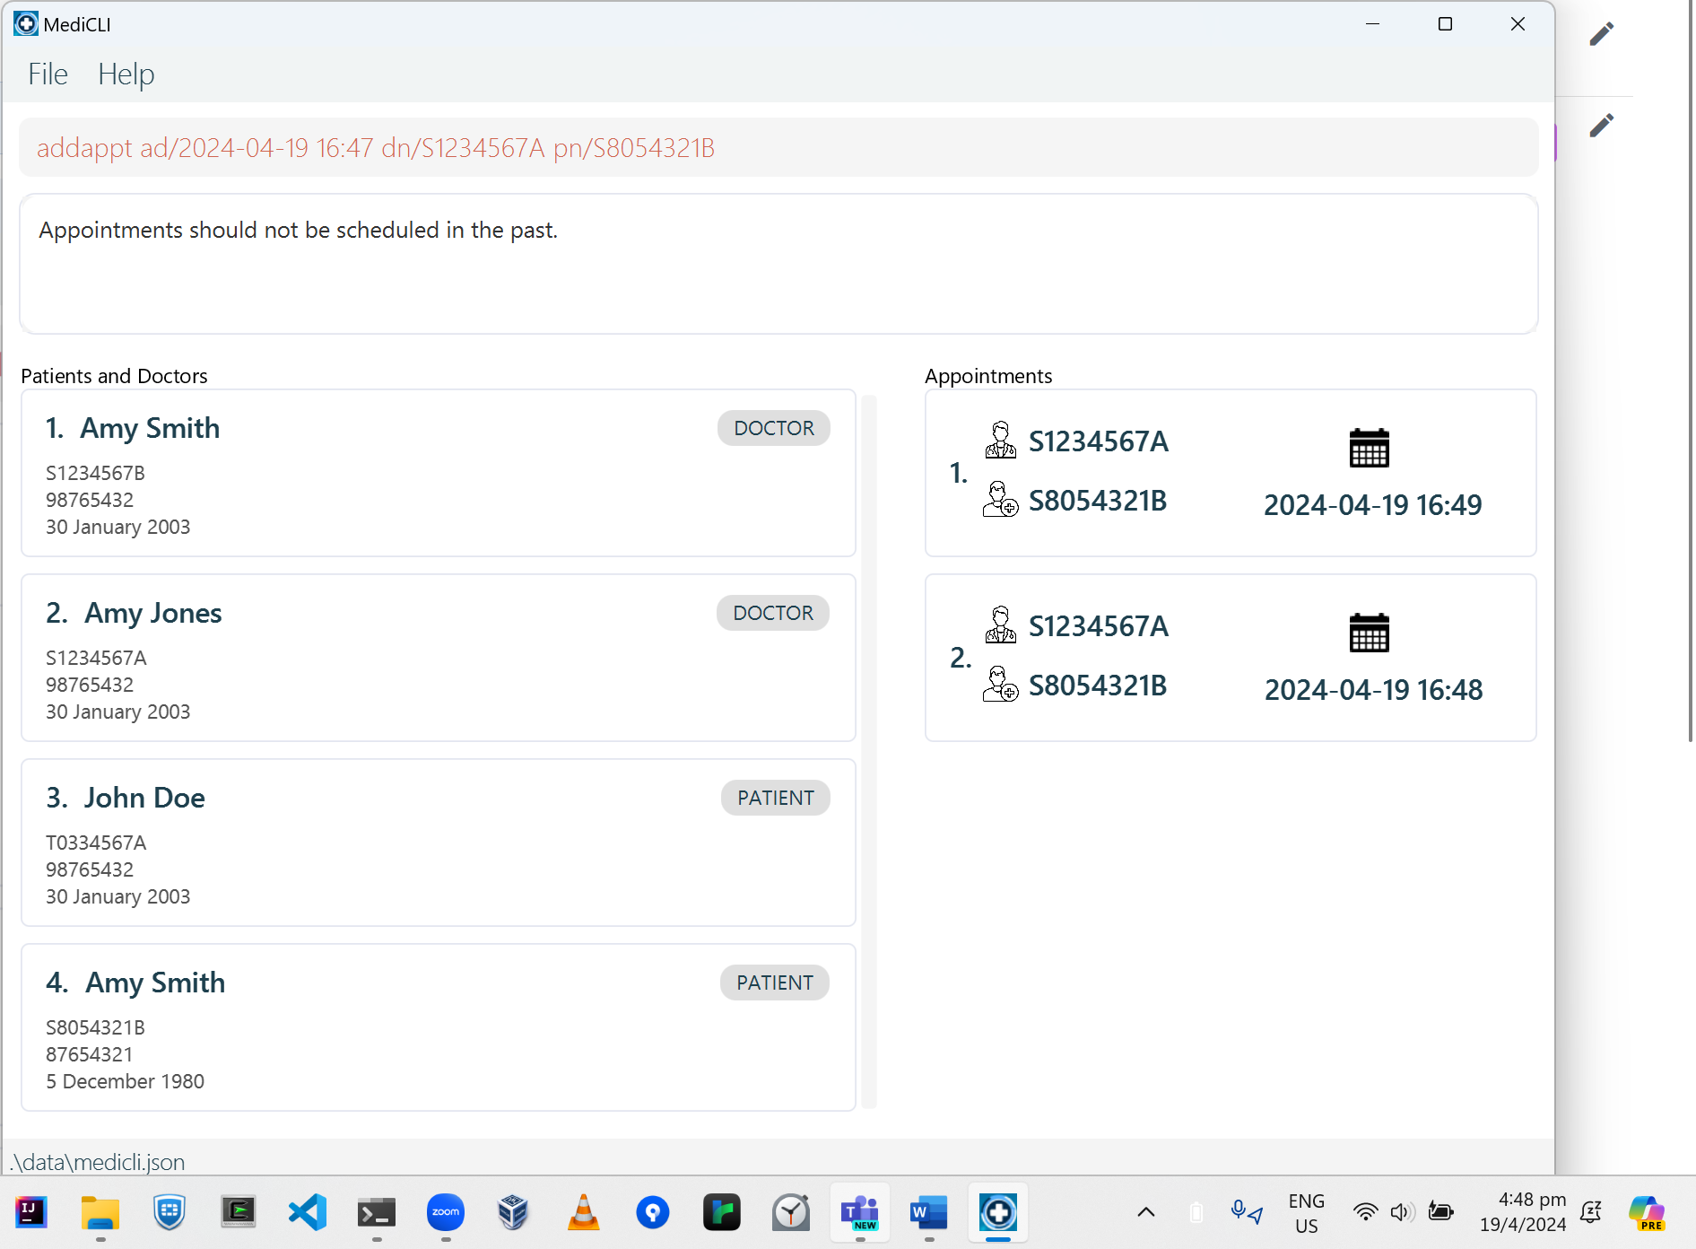Open the Wi-Fi network tray icon
The image size is (1696, 1249).
[1365, 1213]
